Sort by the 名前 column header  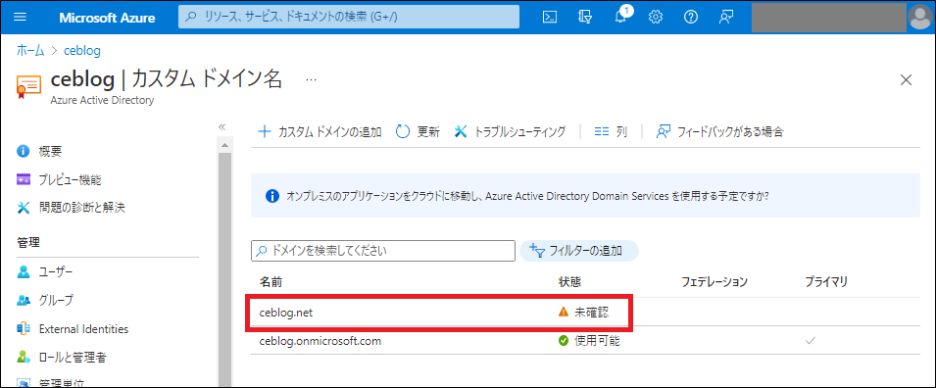271,282
